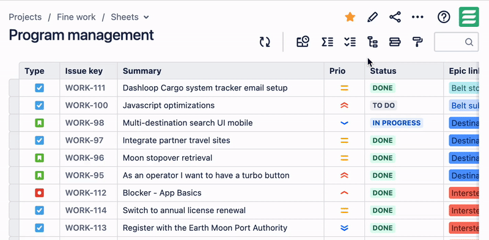489x240 pixels.
Task: Open the TO DO status for WORK-100
Action: [x=384, y=106]
